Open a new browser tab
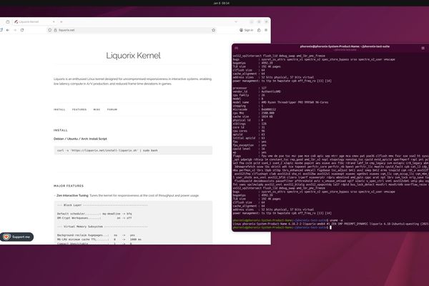Viewport: 429px width, 286px height. 61,21
